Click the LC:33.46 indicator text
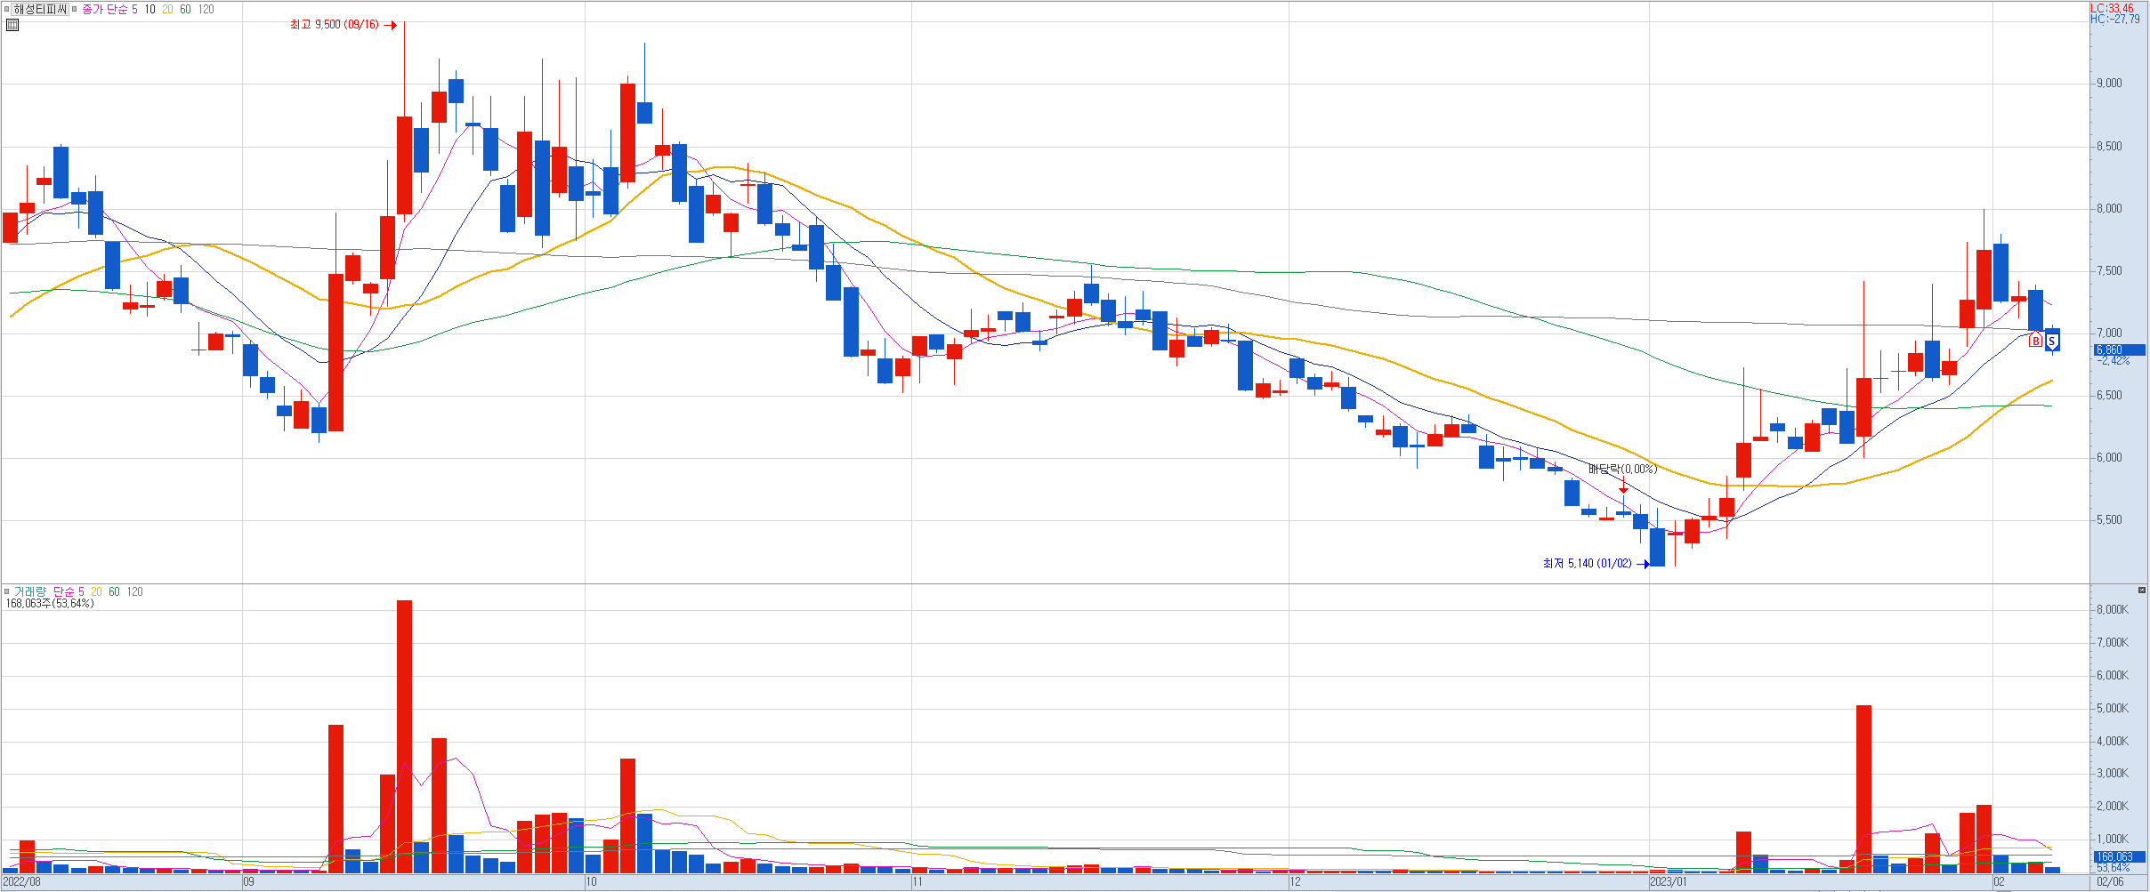 tap(2113, 8)
